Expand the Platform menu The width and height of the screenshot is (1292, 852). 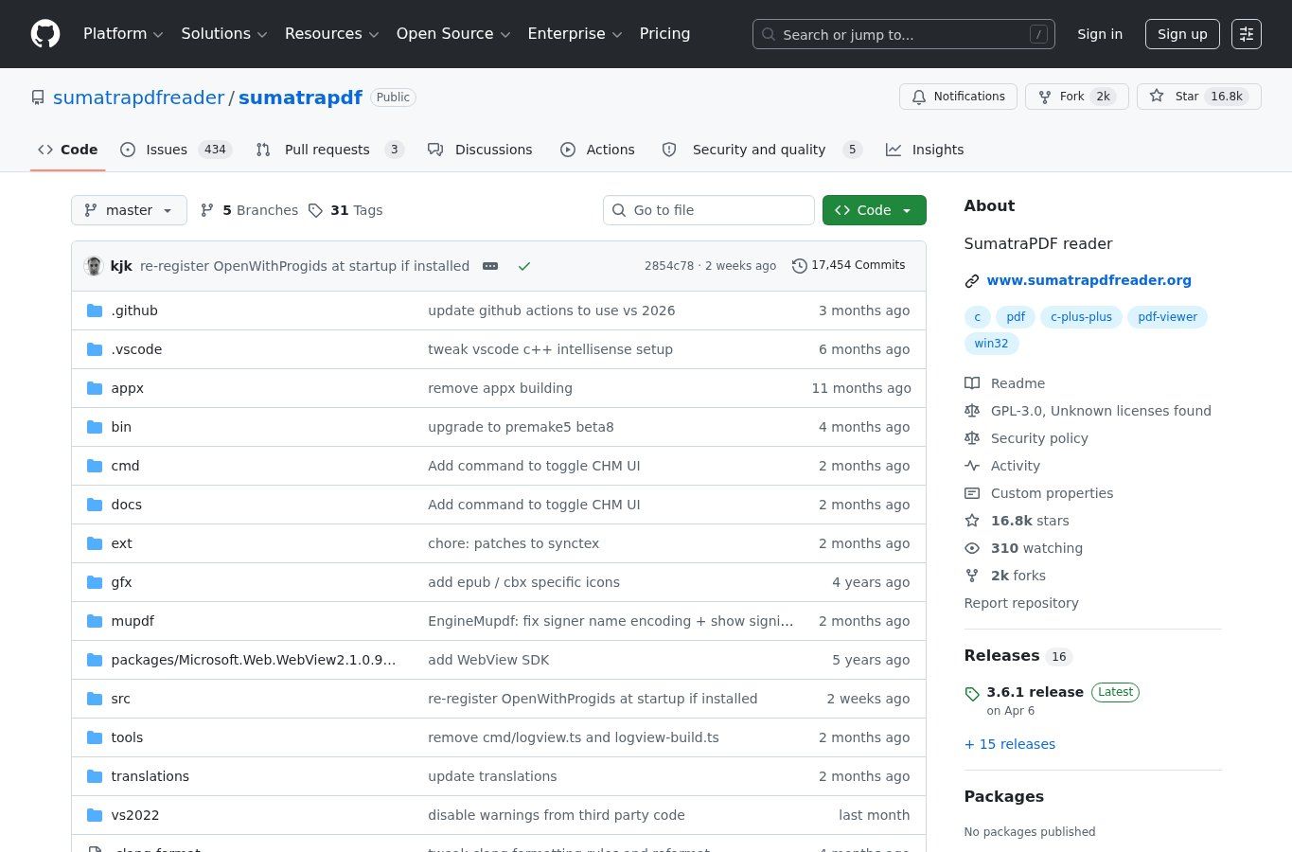point(123,34)
